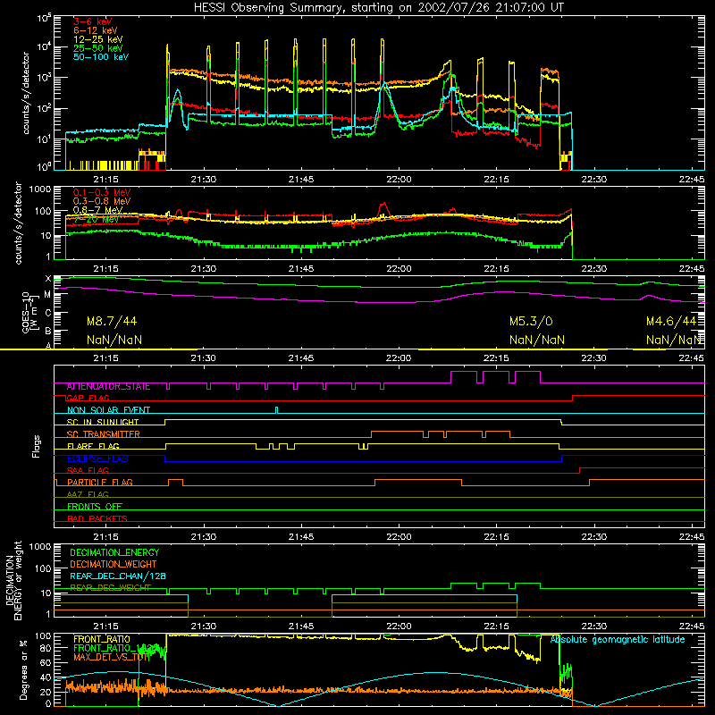Click the 22:00 tick below the keV count plot

click(399, 180)
